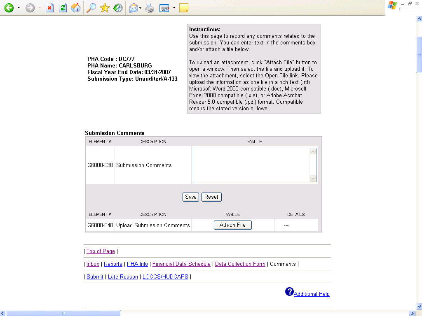The height and width of the screenshot is (316, 422).
Task: Click the Upload Submission Comments description text
Action: pyautogui.click(x=153, y=225)
